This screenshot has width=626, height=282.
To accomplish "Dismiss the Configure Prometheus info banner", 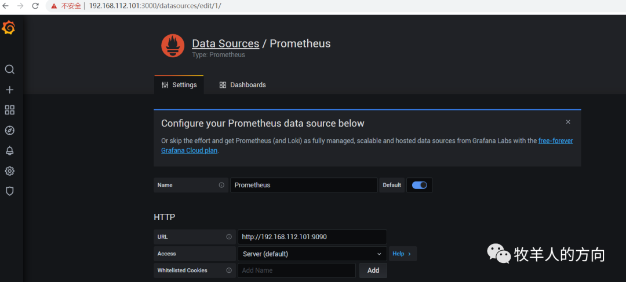I will point(568,122).
